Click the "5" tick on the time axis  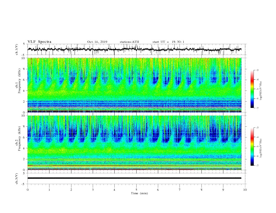point(136,190)
